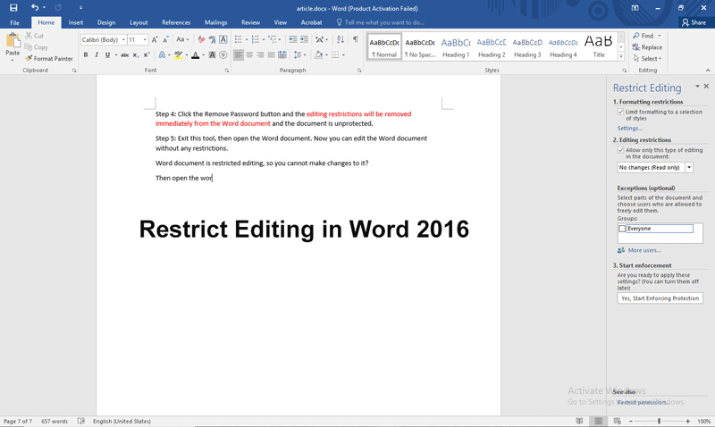Open the font size dropdown
This screenshot has height=427, width=715.
(145, 39)
